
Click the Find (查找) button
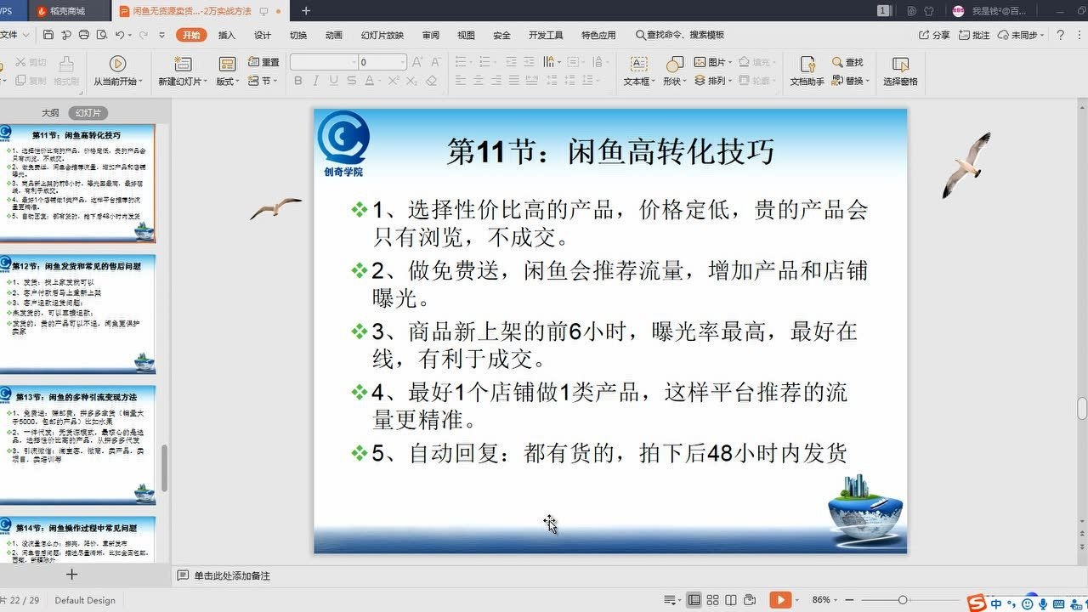point(847,62)
